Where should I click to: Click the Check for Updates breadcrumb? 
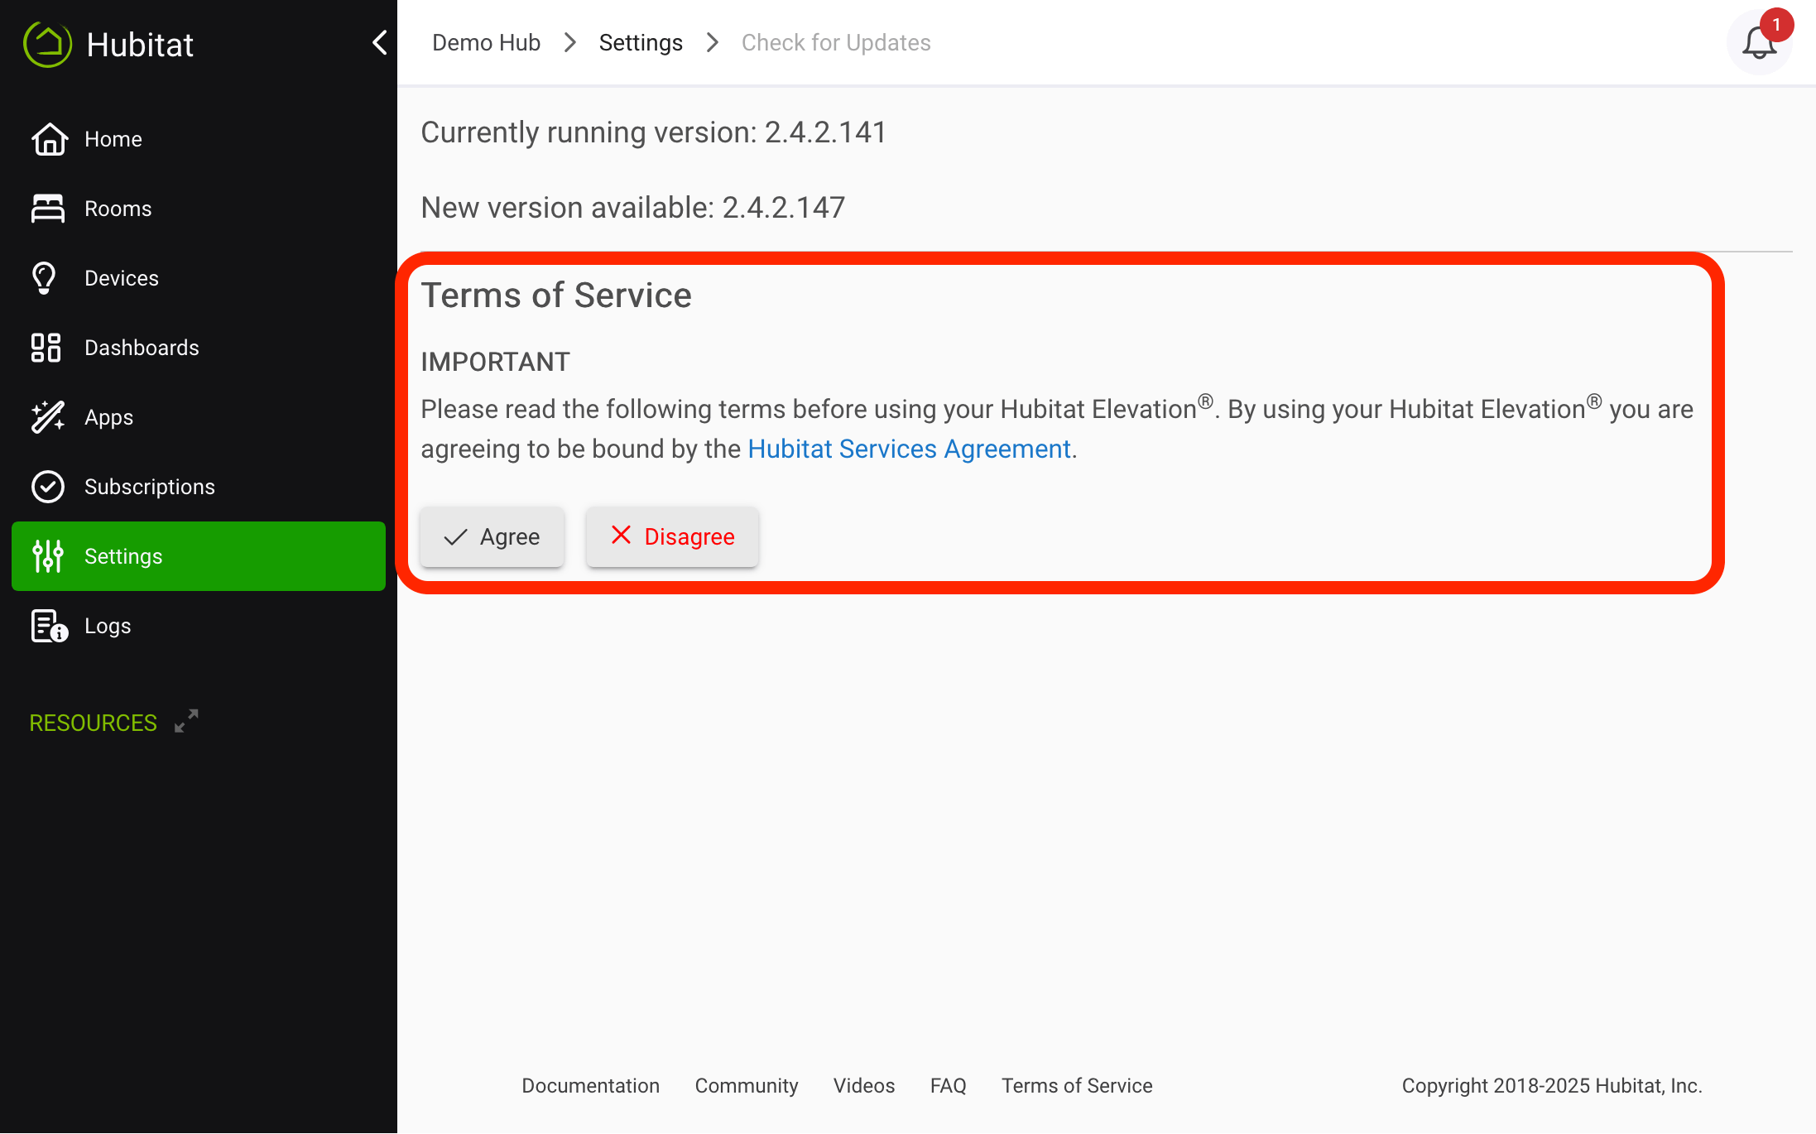pyautogui.click(x=836, y=42)
